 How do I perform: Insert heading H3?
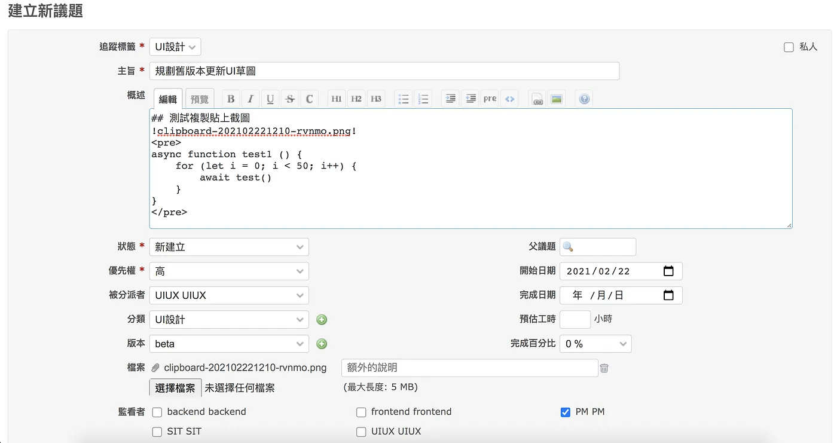(375, 99)
